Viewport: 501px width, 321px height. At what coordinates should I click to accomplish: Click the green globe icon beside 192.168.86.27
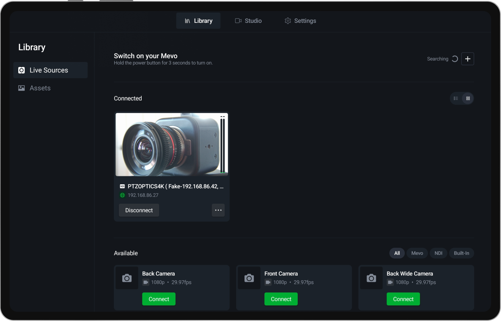tap(122, 195)
